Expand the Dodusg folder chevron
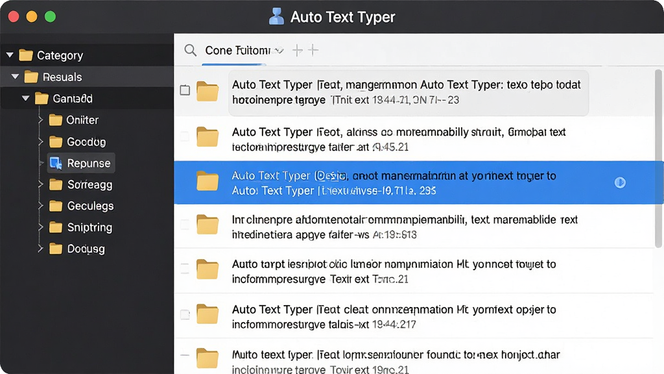This screenshot has width=664, height=374. tap(41, 249)
